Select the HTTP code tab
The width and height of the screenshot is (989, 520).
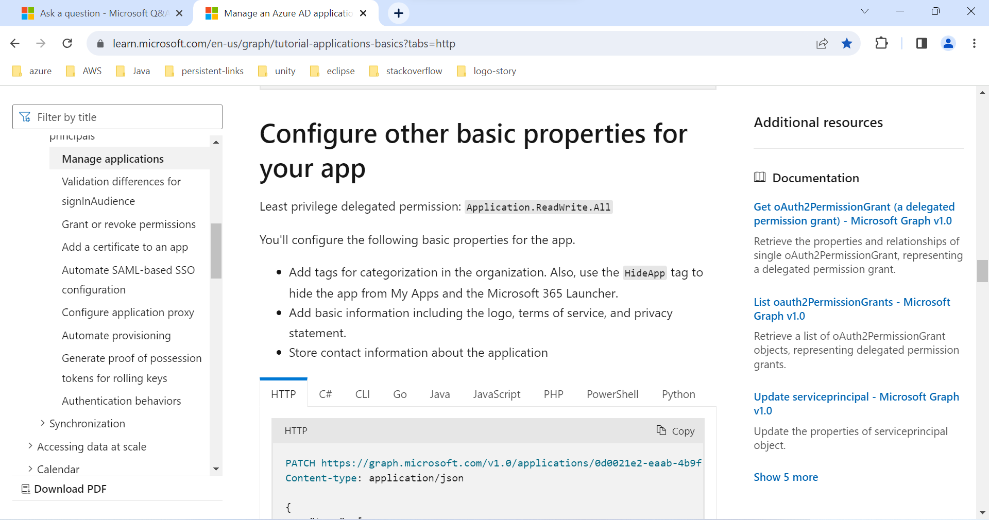coord(283,394)
